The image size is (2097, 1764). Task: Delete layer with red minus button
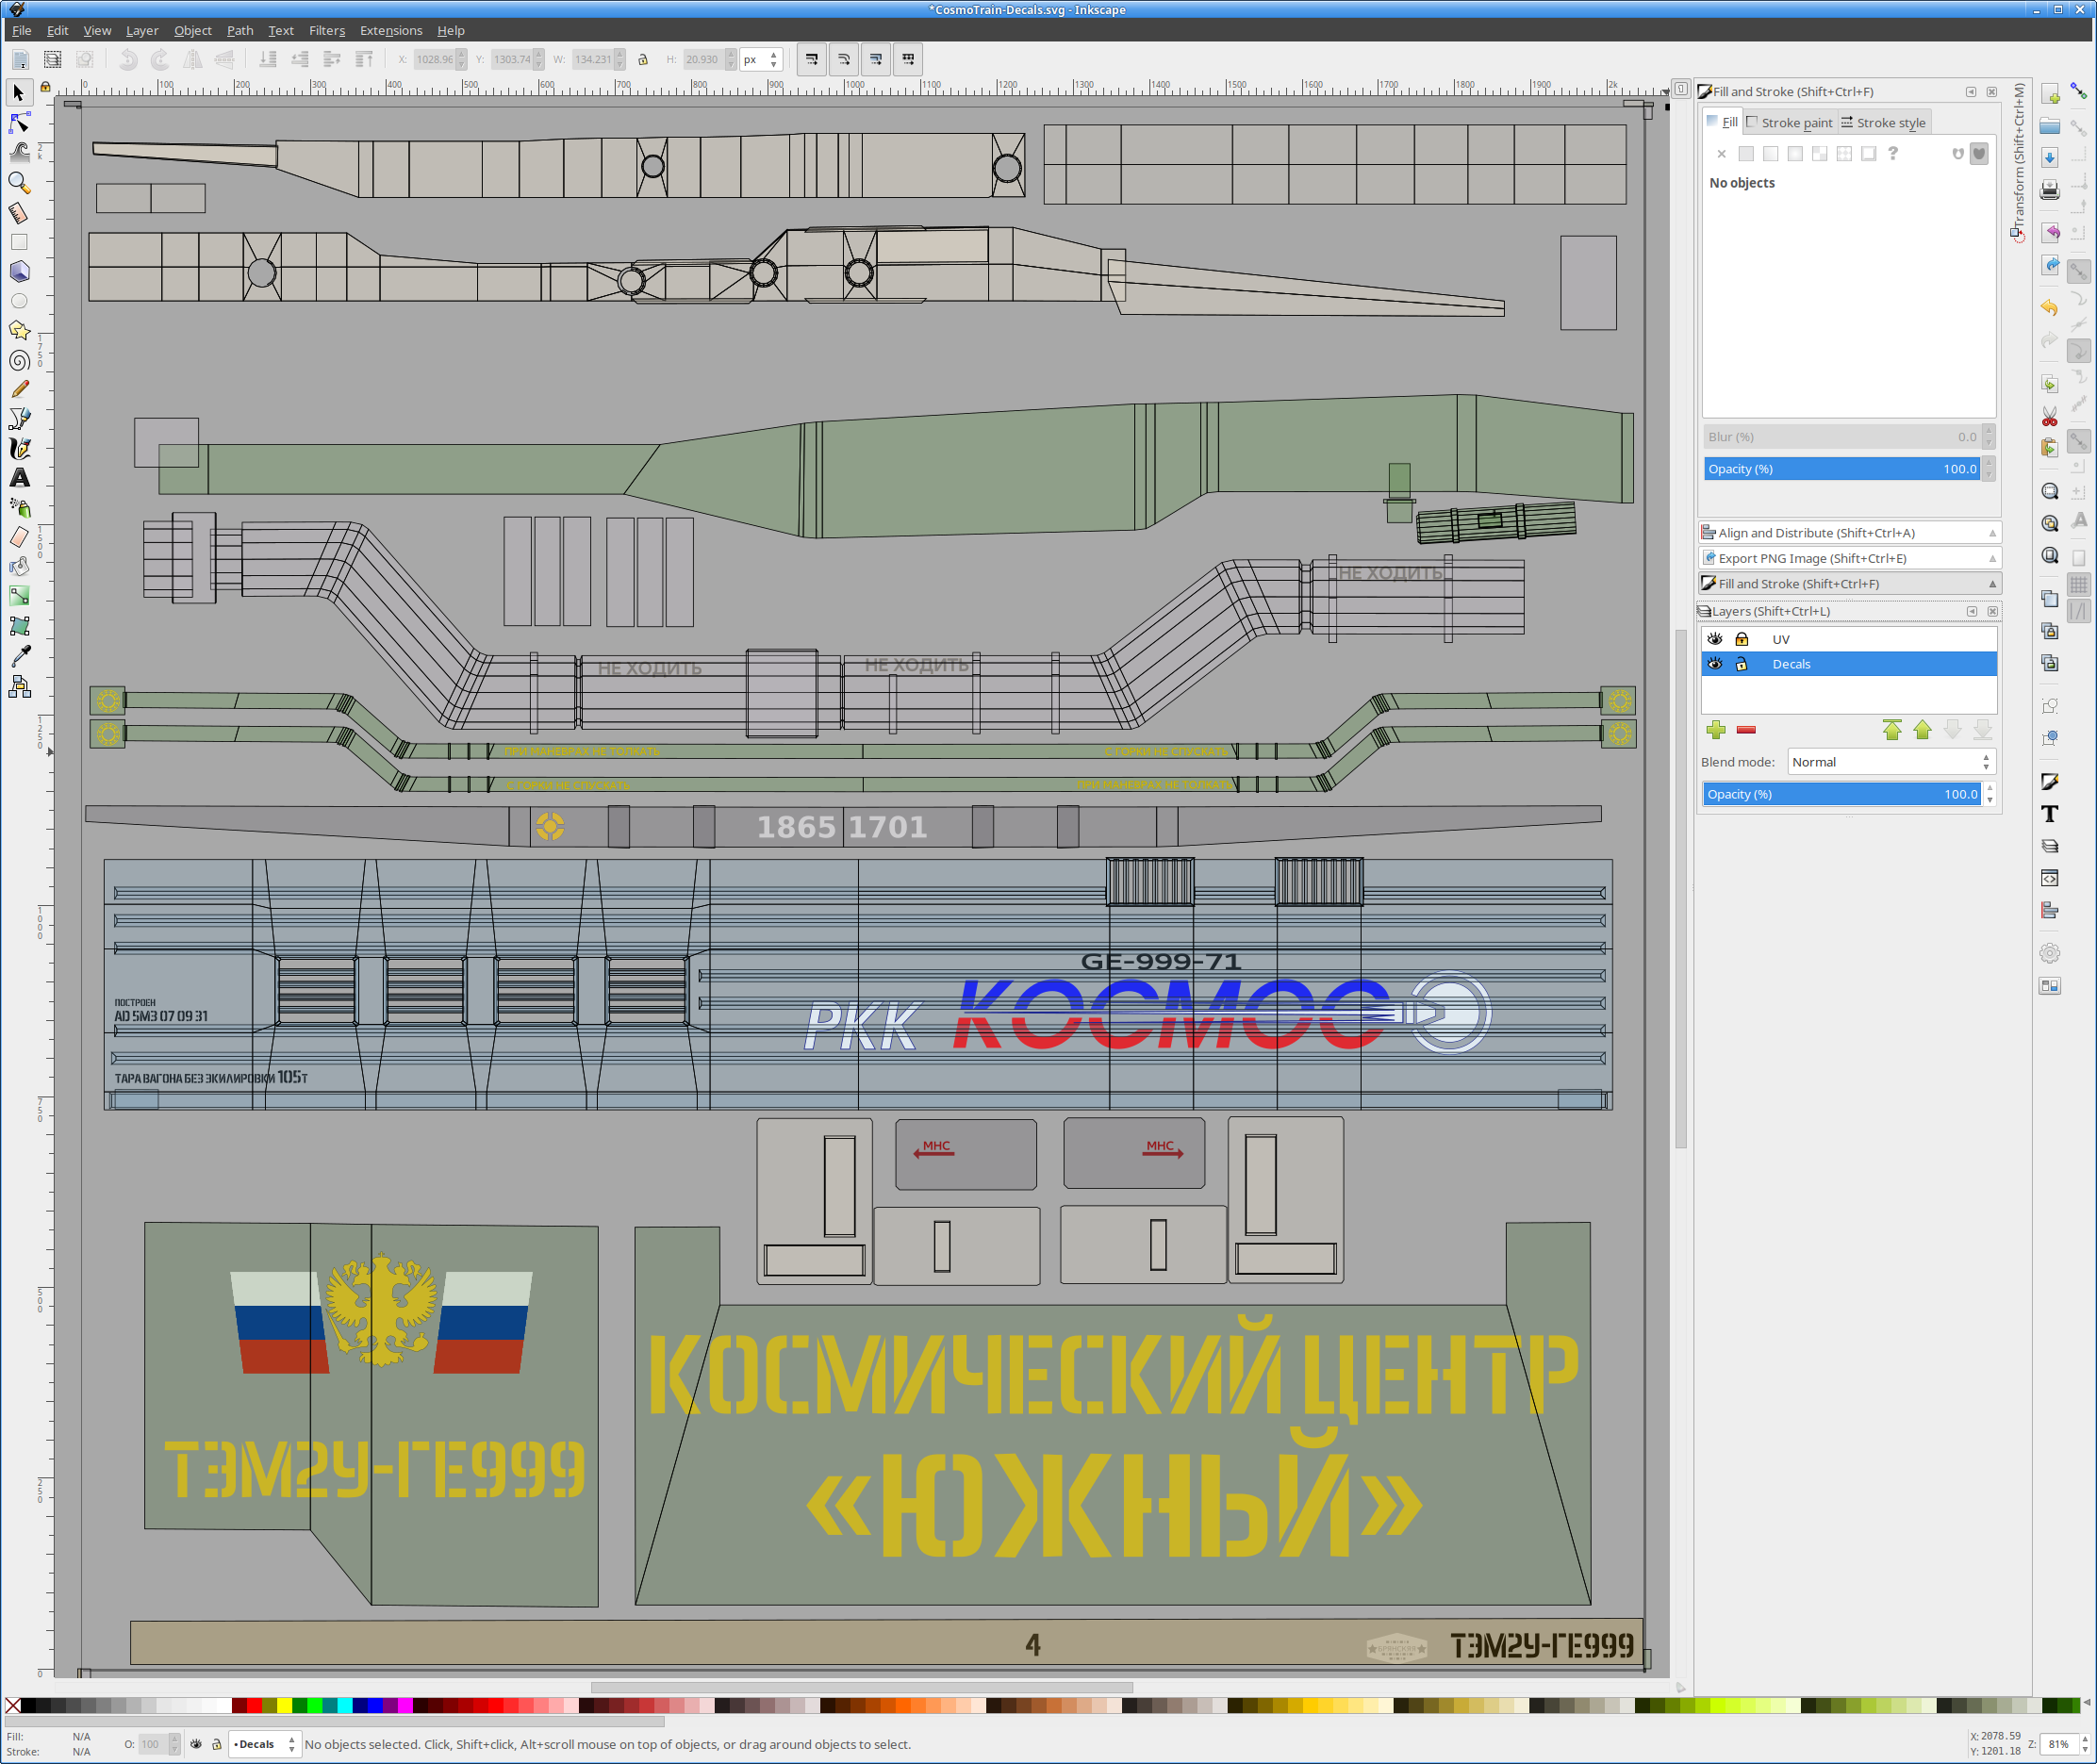pyautogui.click(x=1746, y=730)
